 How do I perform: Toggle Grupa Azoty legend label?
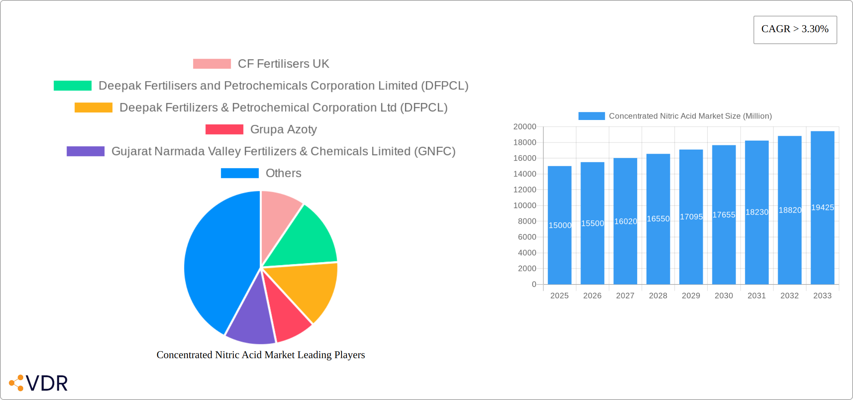pos(284,129)
